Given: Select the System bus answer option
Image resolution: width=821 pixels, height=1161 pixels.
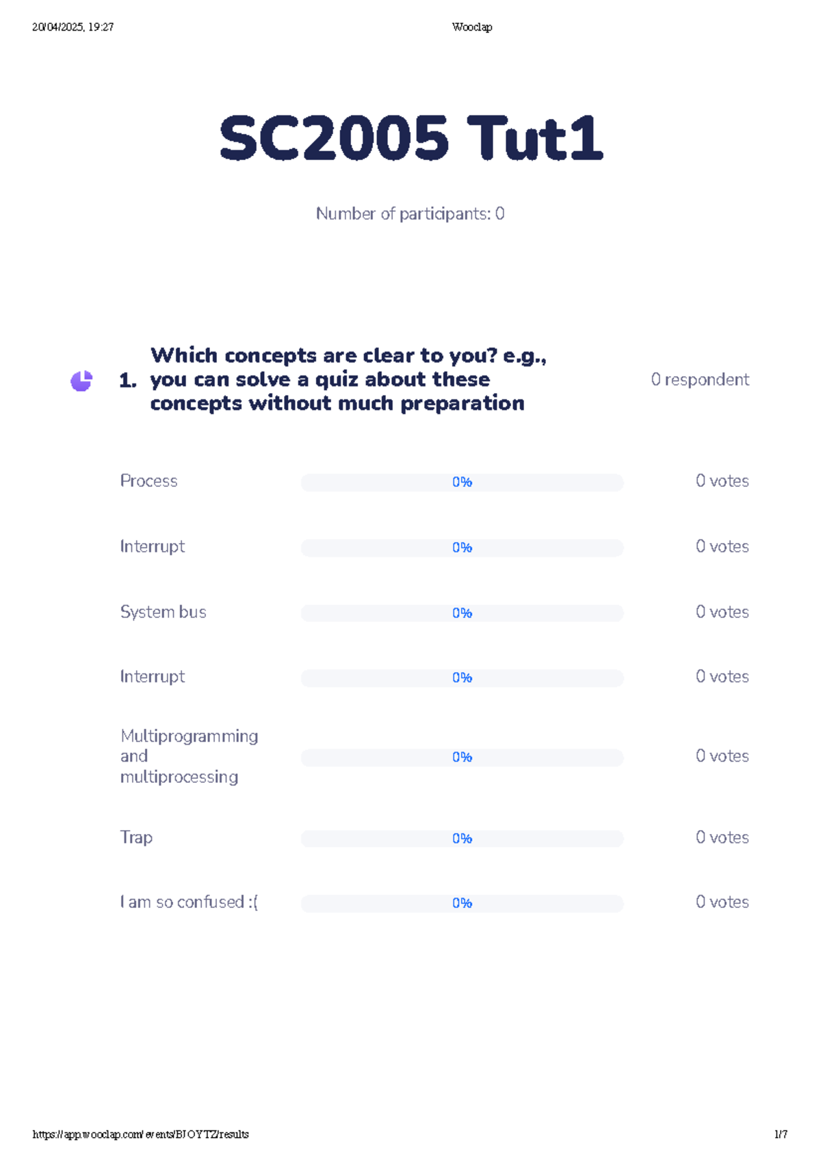Looking at the screenshot, I should click(x=163, y=612).
